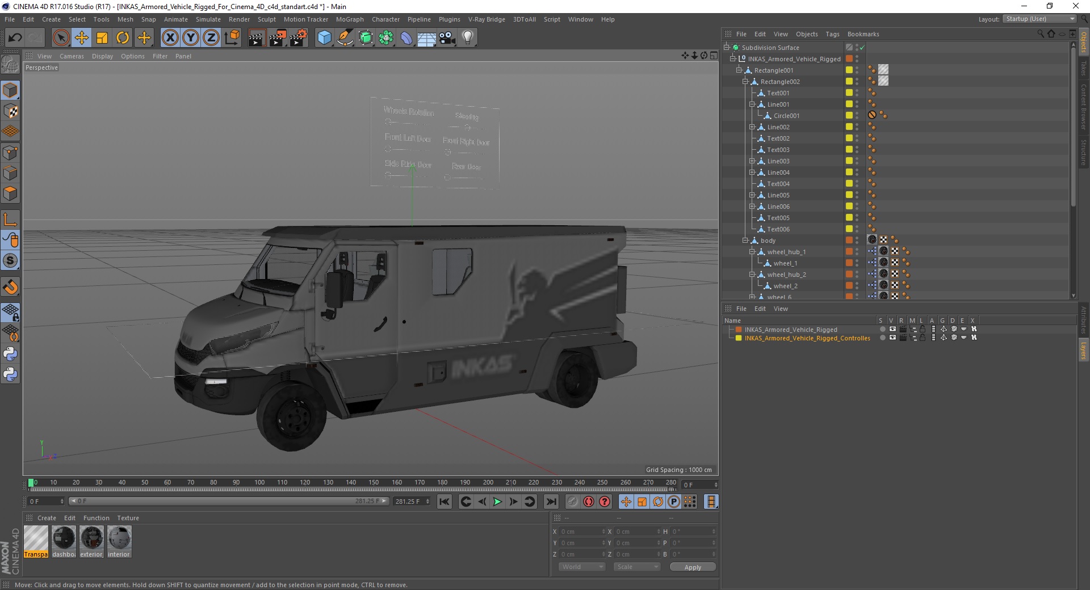Screen dimensions: 1090x590
Task: Enable Axis mode in left palette
Action: [10, 219]
